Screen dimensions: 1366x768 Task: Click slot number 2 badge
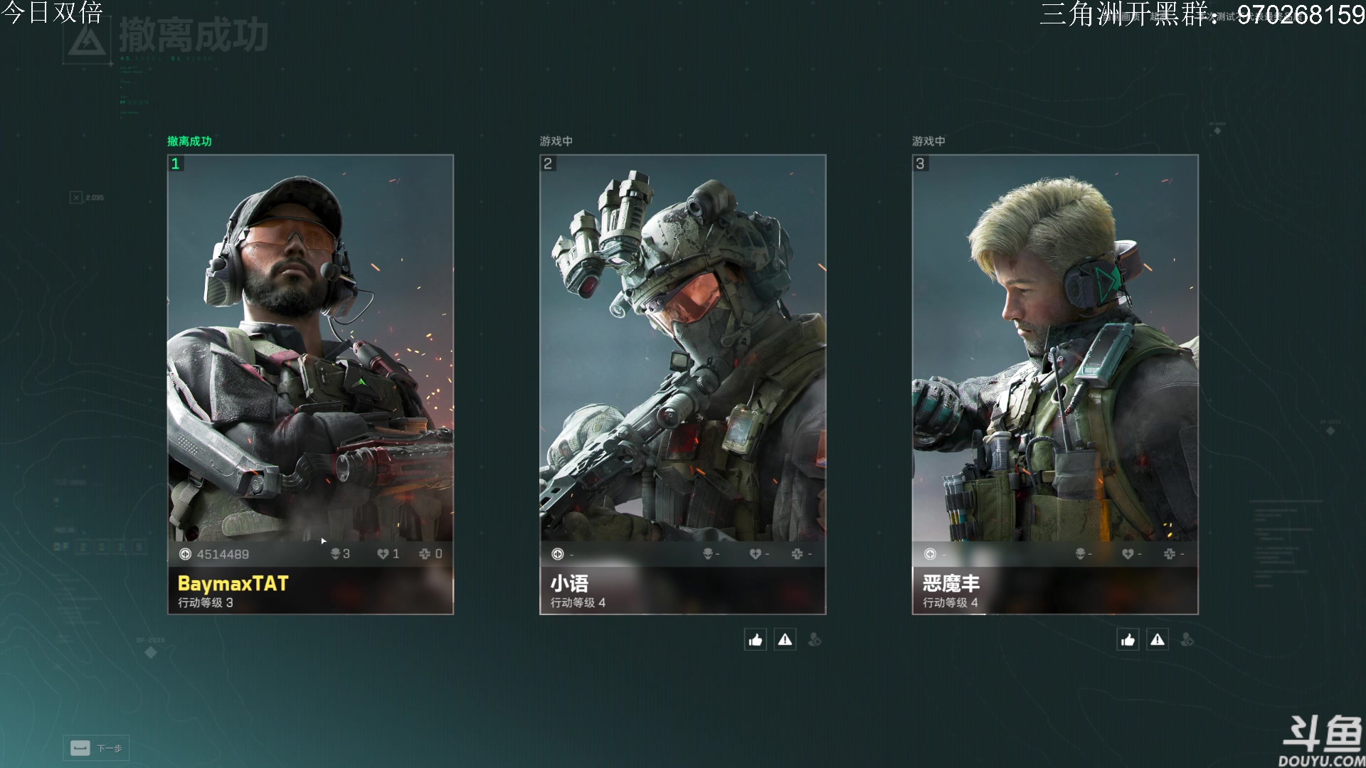coord(548,164)
